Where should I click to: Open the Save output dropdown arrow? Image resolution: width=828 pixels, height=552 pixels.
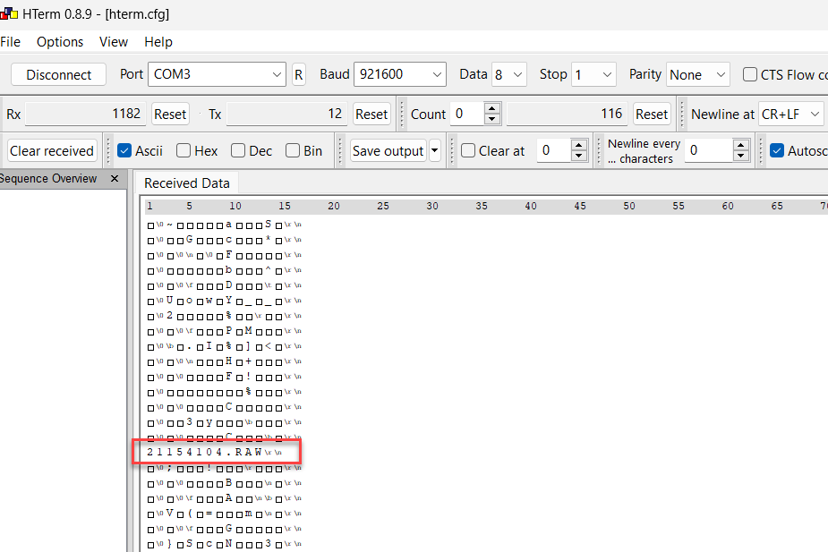[435, 151]
